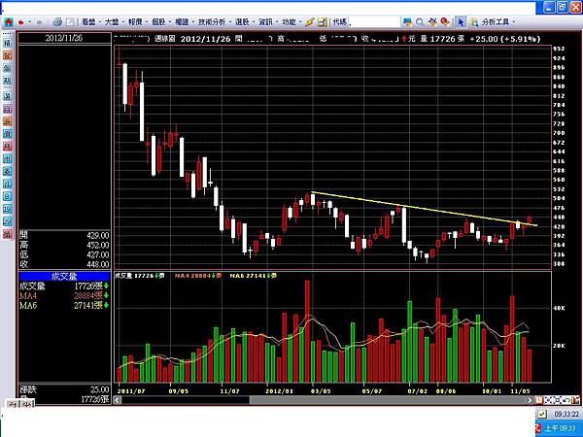The height and width of the screenshot is (437, 583).
Task: Click sidebar icon numbered 23
Action: (8, 221)
